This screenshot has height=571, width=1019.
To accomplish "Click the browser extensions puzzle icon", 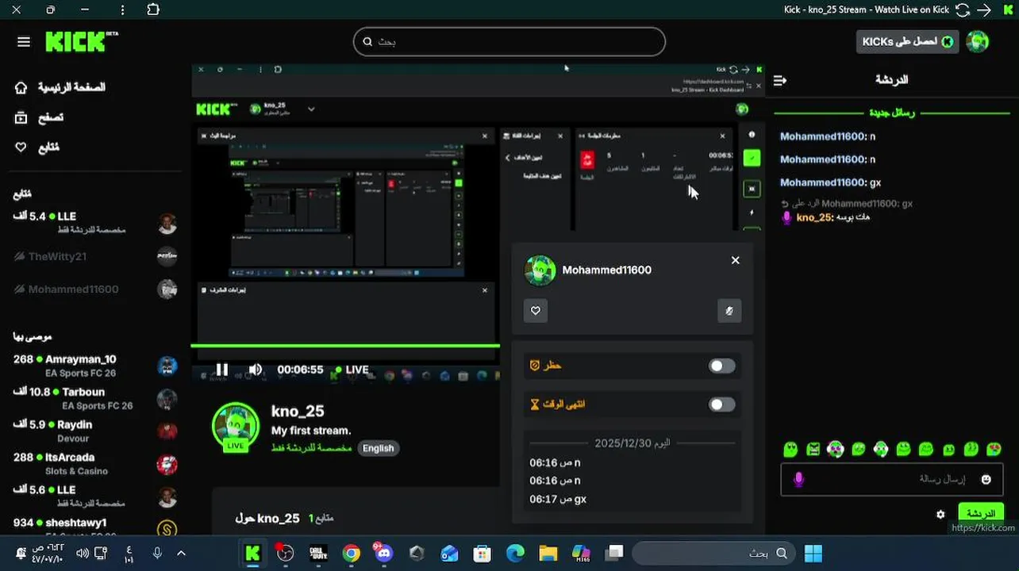I will pyautogui.click(x=153, y=10).
